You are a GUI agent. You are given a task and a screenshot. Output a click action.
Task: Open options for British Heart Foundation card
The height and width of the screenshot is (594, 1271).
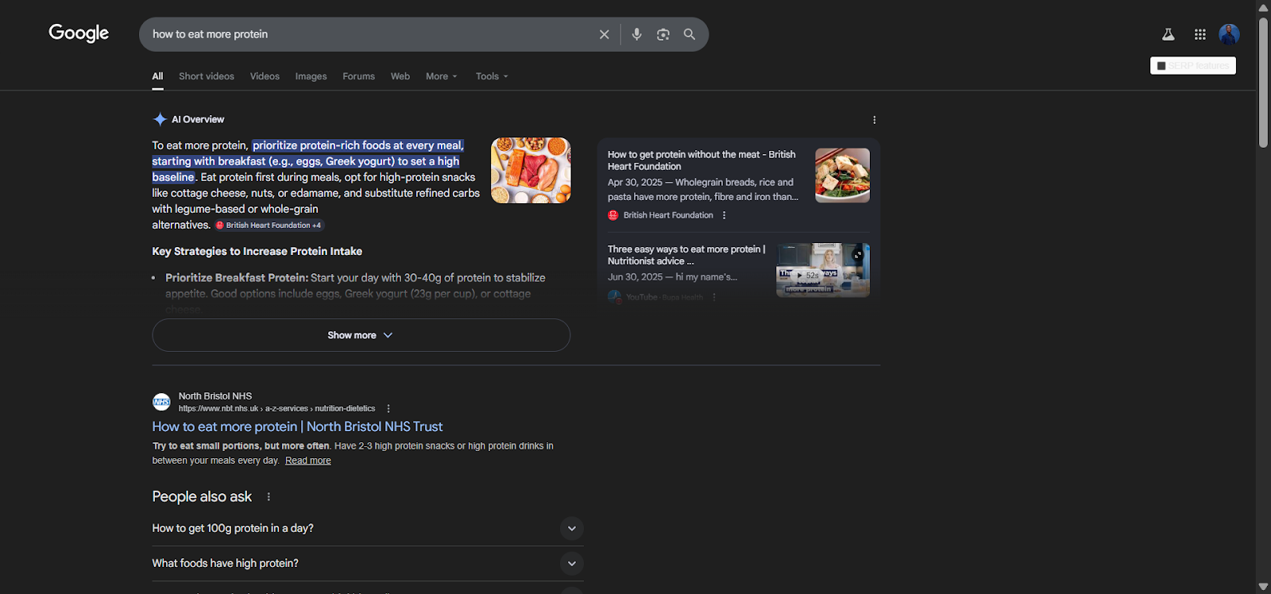pos(724,215)
